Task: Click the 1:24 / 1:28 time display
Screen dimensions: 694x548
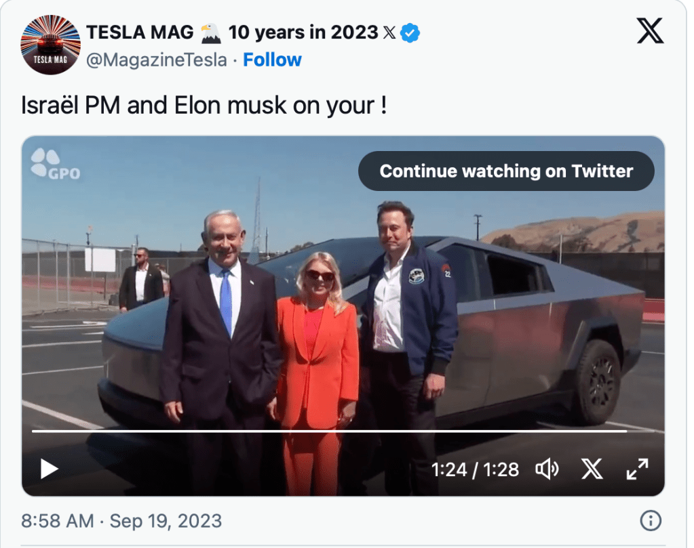Action: 475,469
